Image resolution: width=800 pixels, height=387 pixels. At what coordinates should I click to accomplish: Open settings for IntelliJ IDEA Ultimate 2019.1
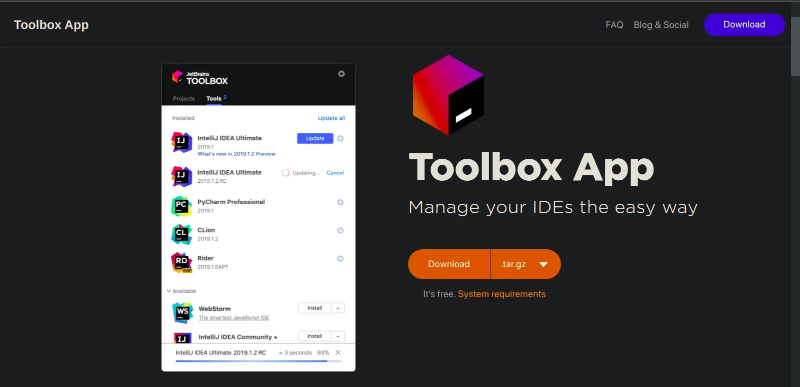[x=340, y=138]
